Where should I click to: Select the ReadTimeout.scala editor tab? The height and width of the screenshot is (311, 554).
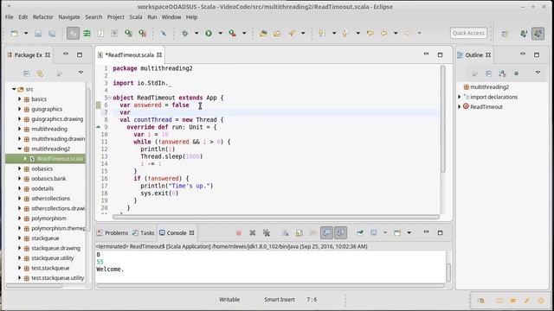pyautogui.click(x=129, y=55)
